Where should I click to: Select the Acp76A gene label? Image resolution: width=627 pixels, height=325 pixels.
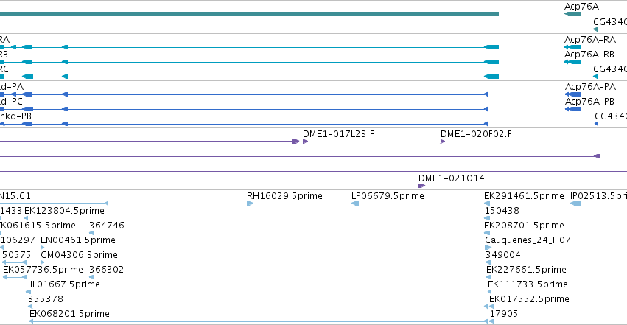click(581, 7)
